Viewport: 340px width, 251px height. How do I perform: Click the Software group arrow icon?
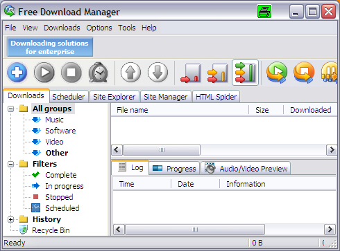click(36, 131)
